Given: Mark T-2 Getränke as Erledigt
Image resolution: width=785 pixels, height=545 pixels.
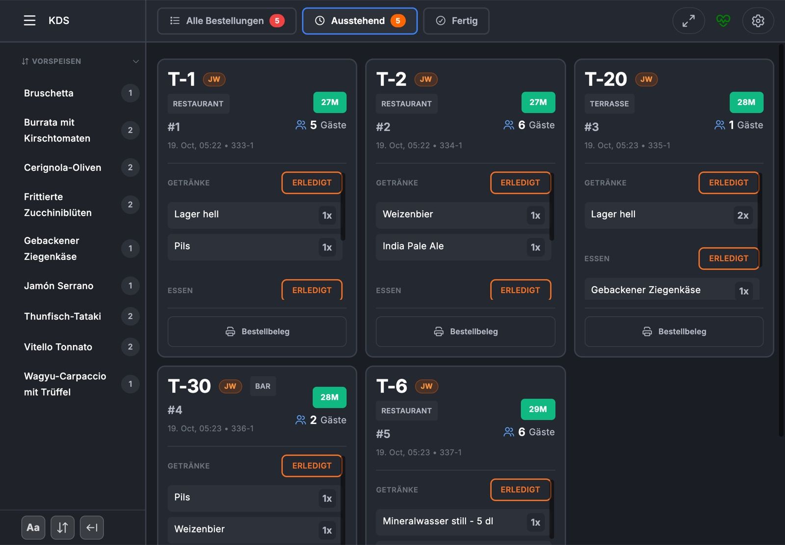Looking at the screenshot, I should tap(521, 183).
